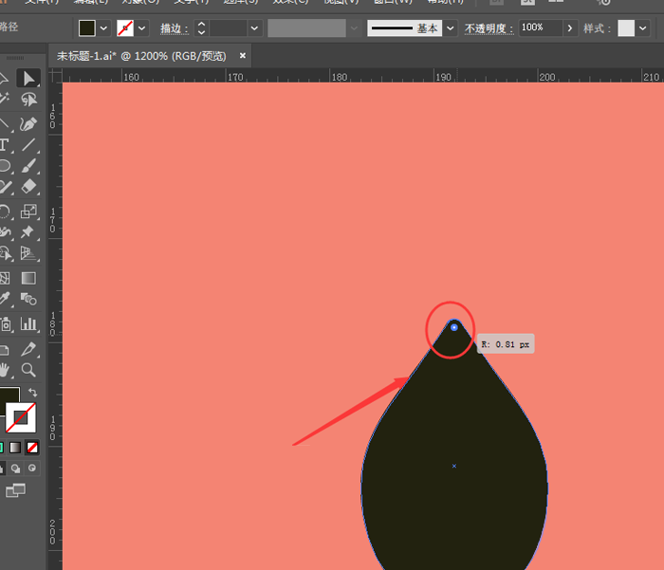Screen dimensions: 664x570
Task: Select the Column Graph tool
Action: [28, 324]
